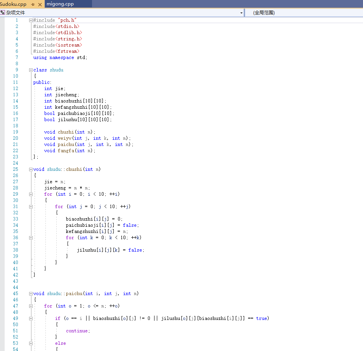The height and width of the screenshot is (351, 363).
Task: Click 'paichubiaoji[i][j] = false;' statement
Action: tap(102, 225)
